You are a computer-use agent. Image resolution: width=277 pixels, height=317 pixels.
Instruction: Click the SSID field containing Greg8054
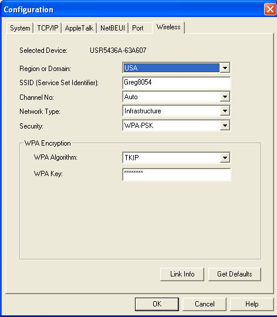[176, 83]
